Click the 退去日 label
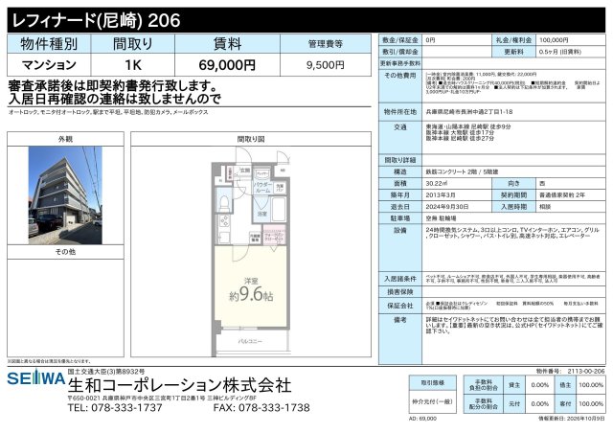Viewport: 613px width, 433px height. pos(400,207)
